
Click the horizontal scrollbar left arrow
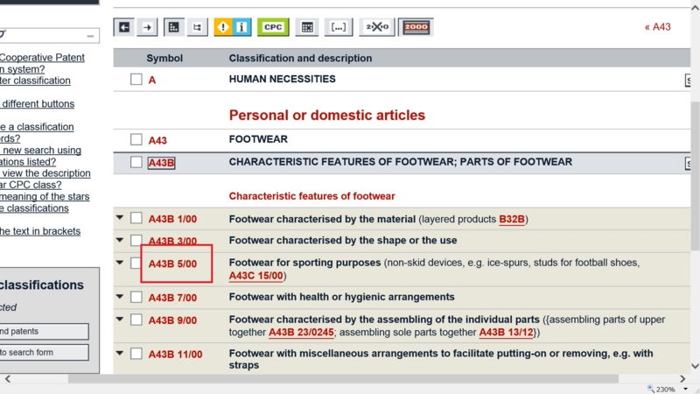pyautogui.click(x=8, y=379)
